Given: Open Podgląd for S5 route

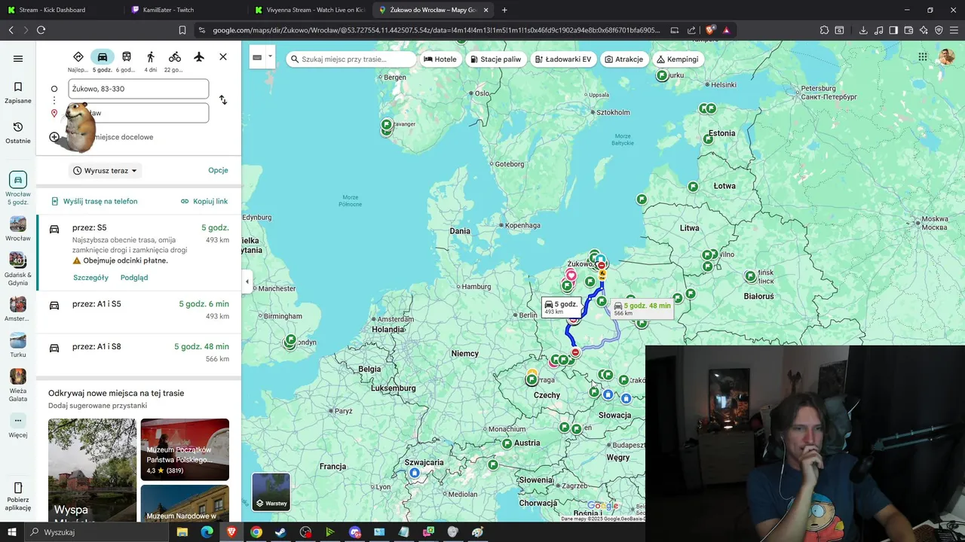Looking at the screenshot, I should pos(134,278).
